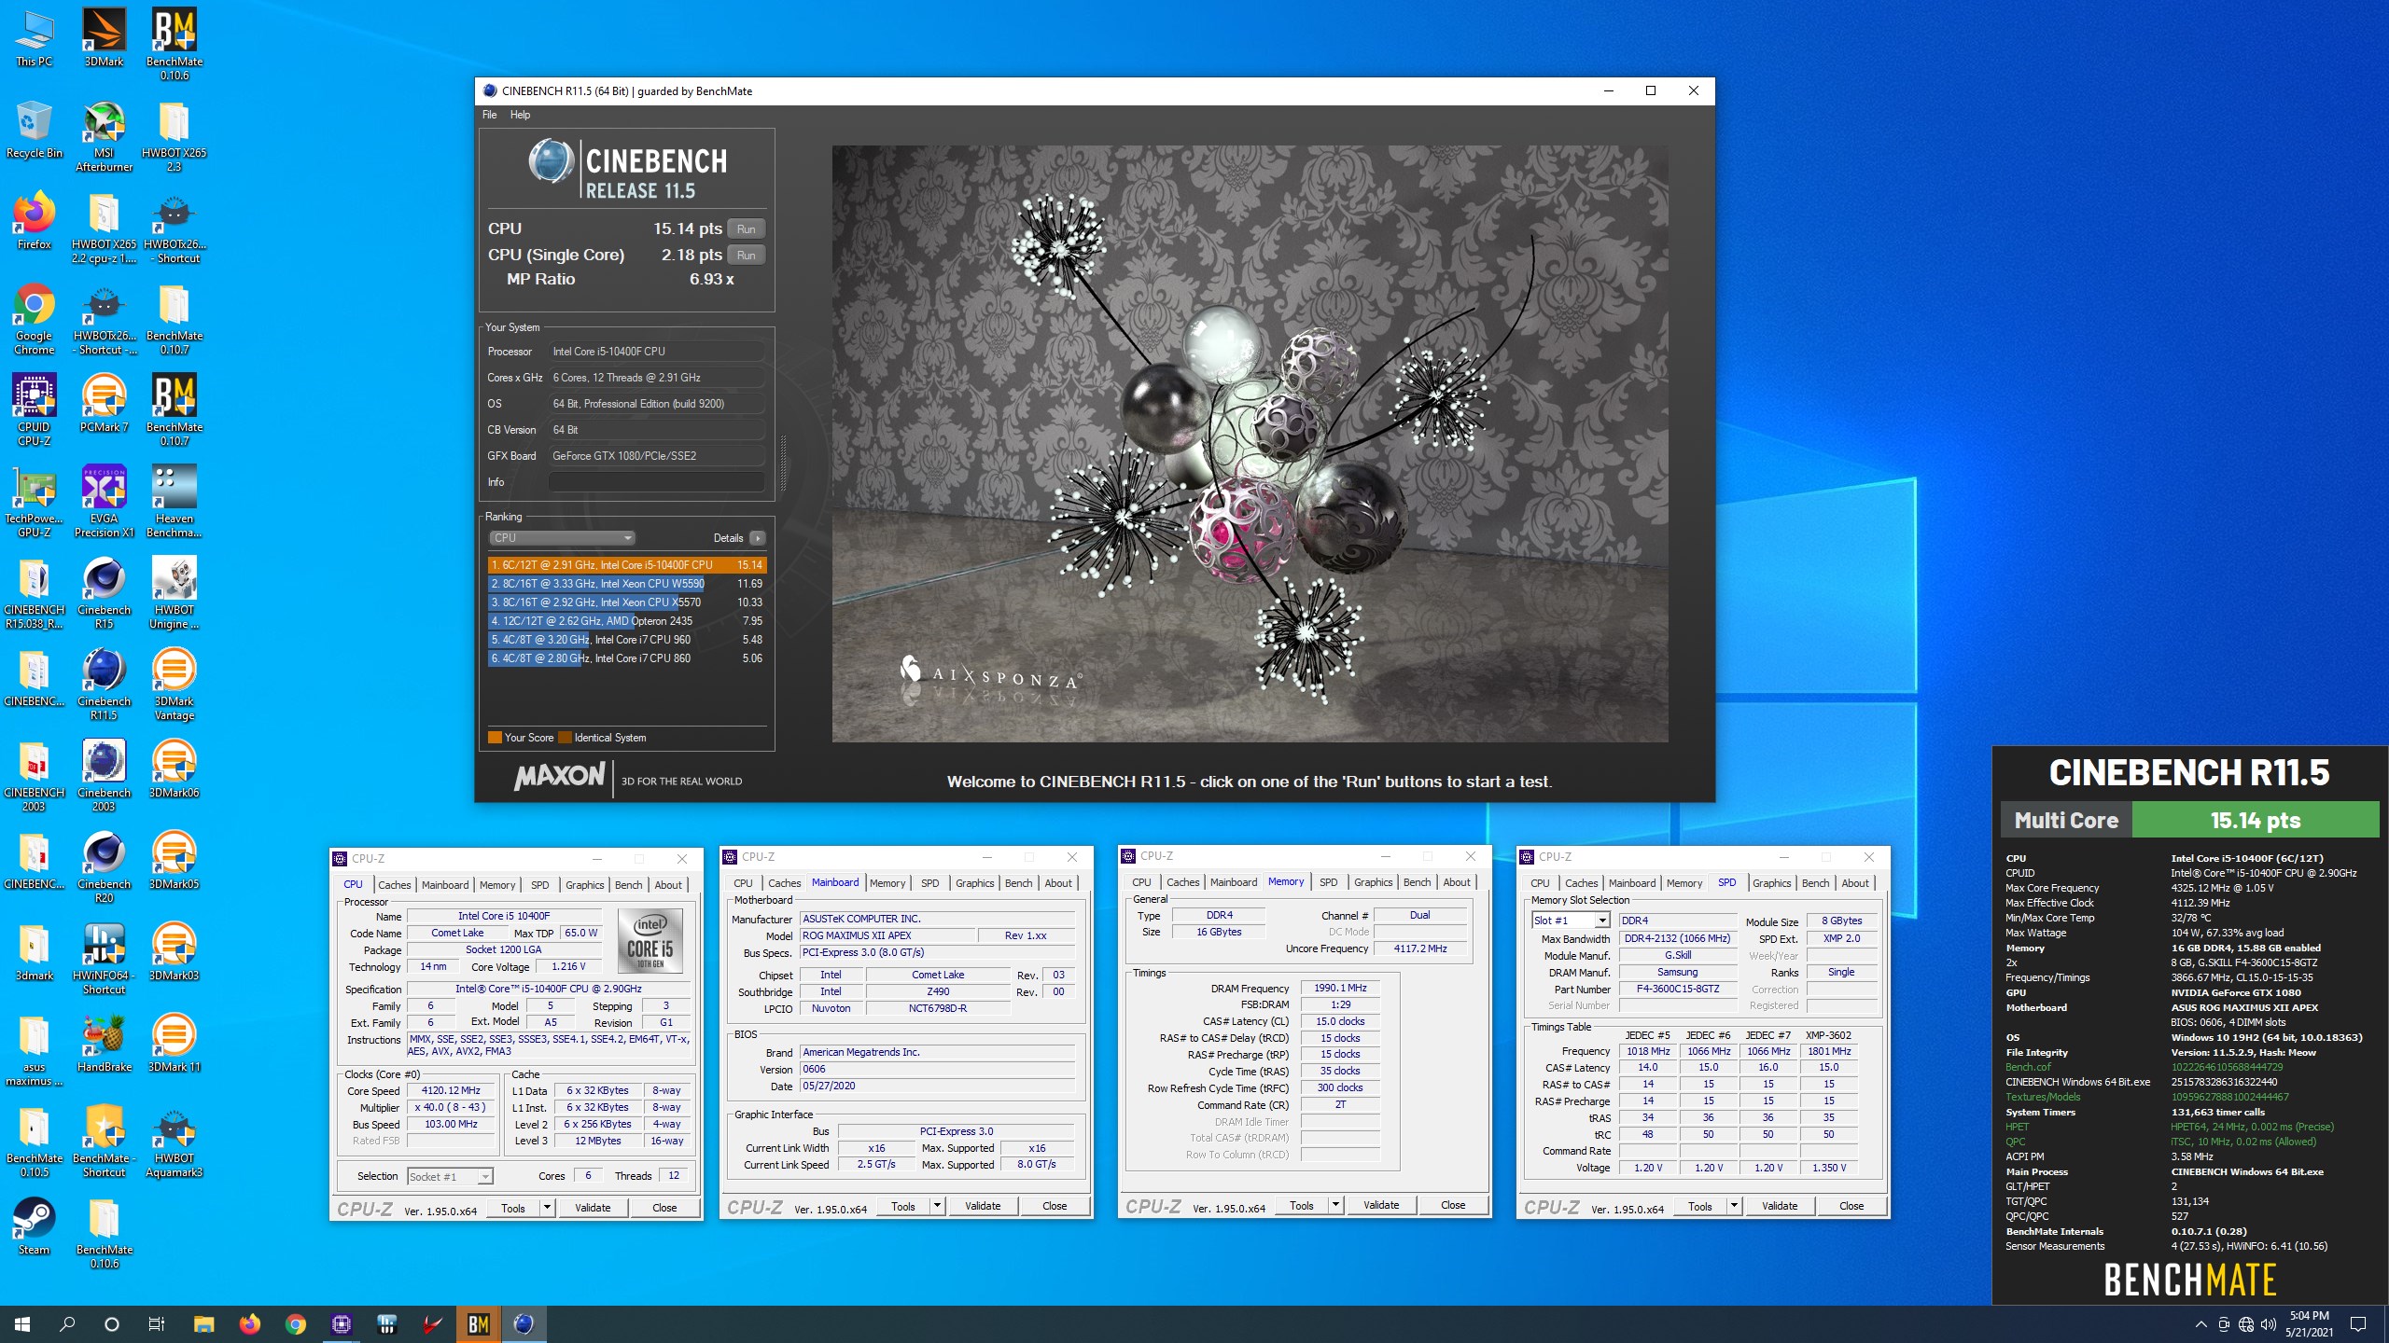
Task: Open the Task View taskbar button
Action: (157, 1323)
